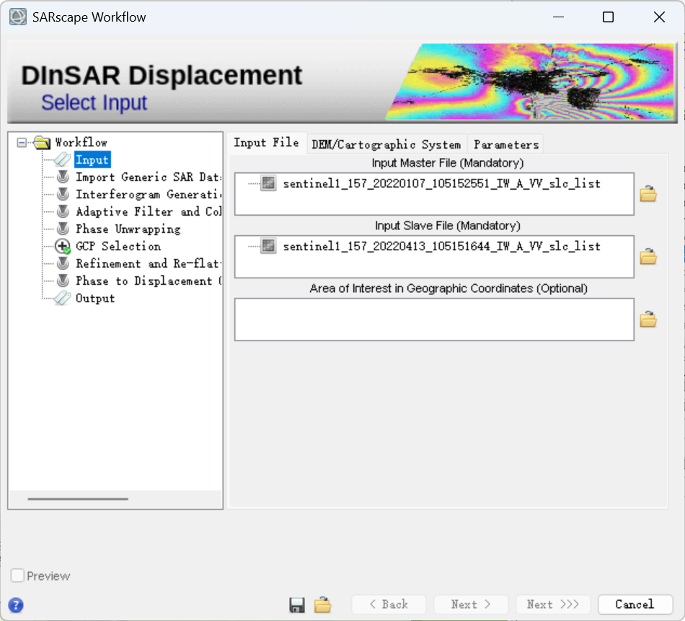This screenshot has width=685, height=621.
Task: Enable the Preview checkbox
Action: click(17, 575)
